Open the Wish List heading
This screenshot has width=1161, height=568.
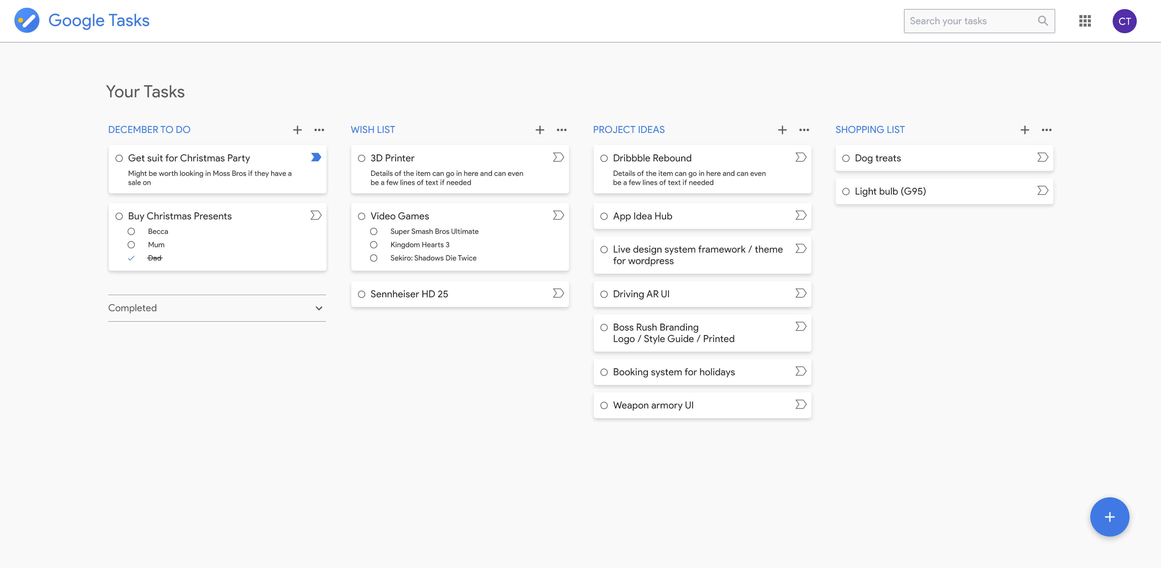tap(373, 130)
